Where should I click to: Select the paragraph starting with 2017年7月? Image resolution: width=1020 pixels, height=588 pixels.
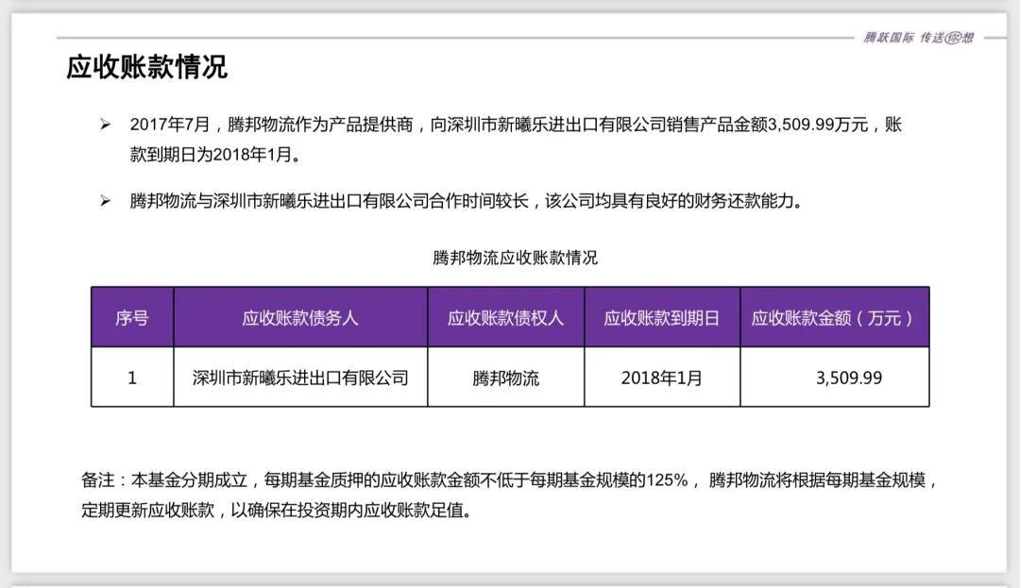point(516,139)
